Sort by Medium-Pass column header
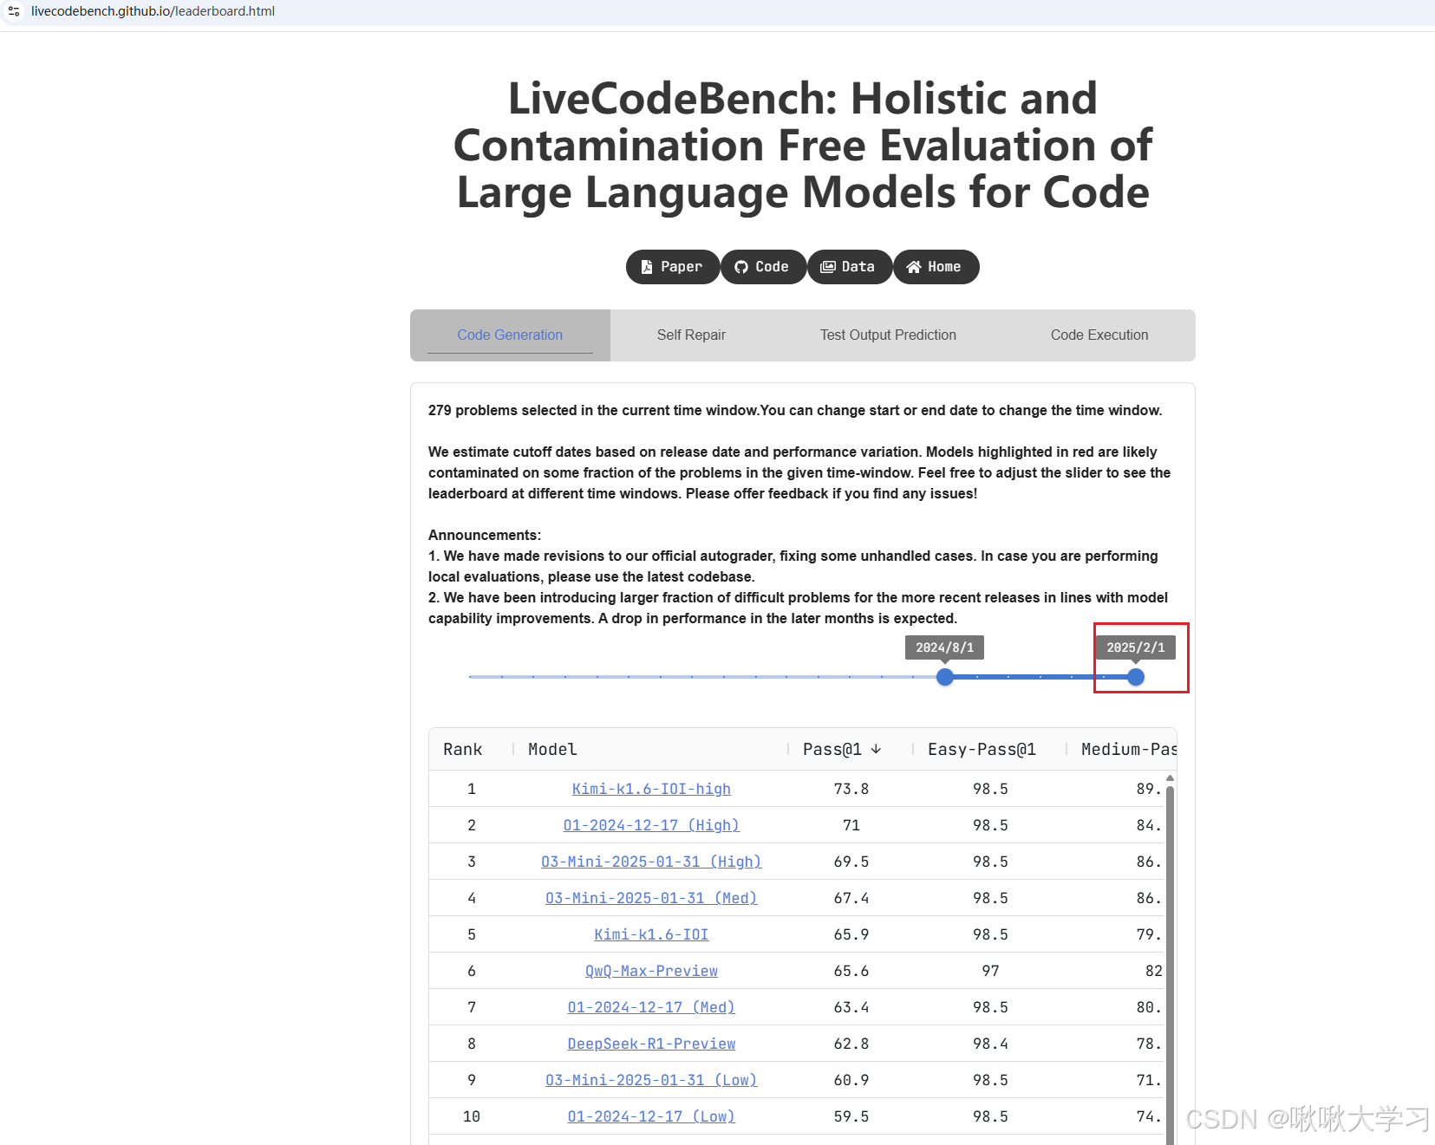Image resolution: width=1435 pixels, height=1145 pixels. tap(1129, 749)
